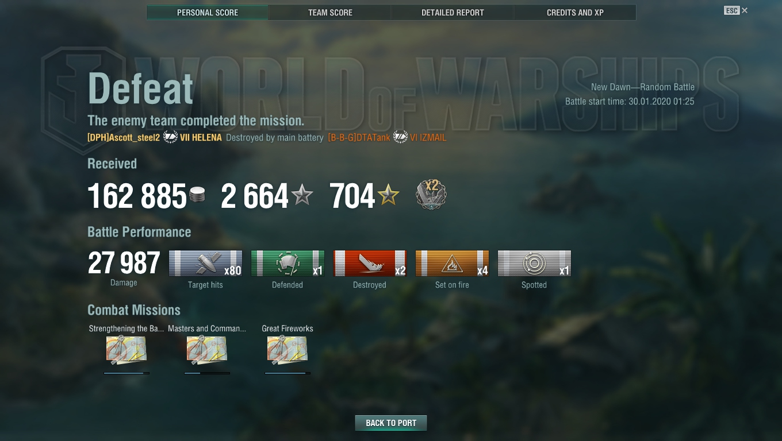Click the player name [DPH]Ascott_steel2

point(124,138)
